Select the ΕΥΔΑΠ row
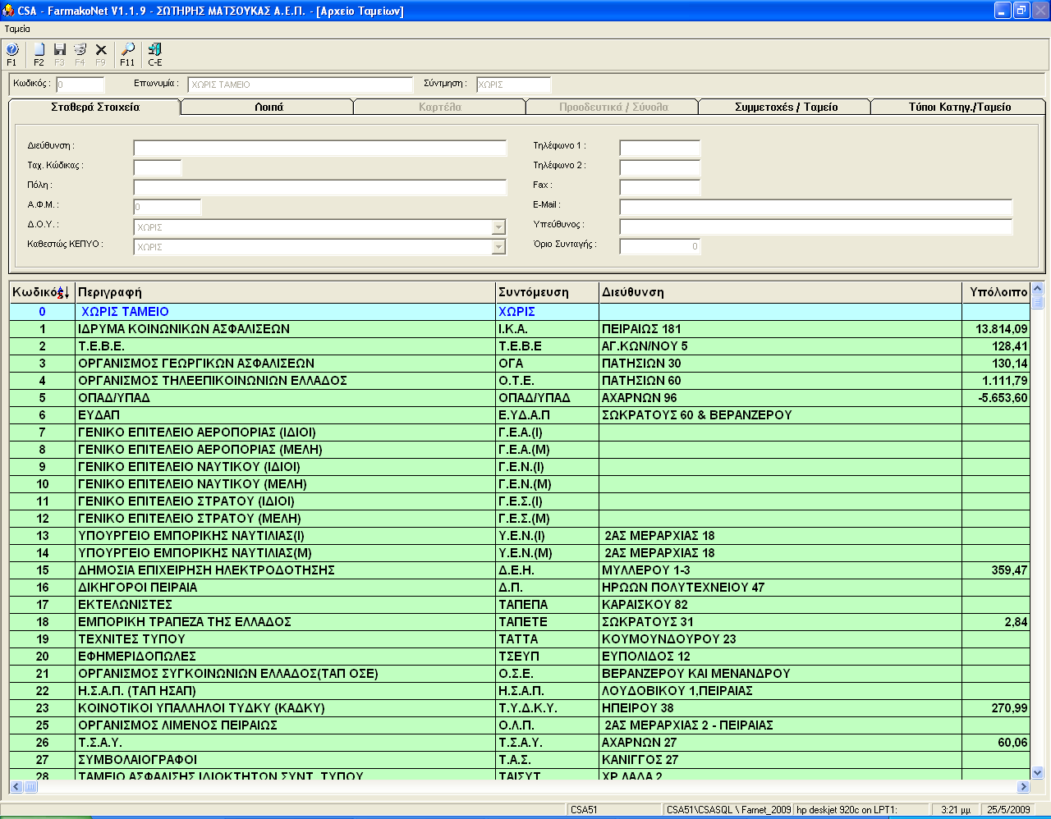The width and height of the screenshot is (1051, 819). [520, 415]
